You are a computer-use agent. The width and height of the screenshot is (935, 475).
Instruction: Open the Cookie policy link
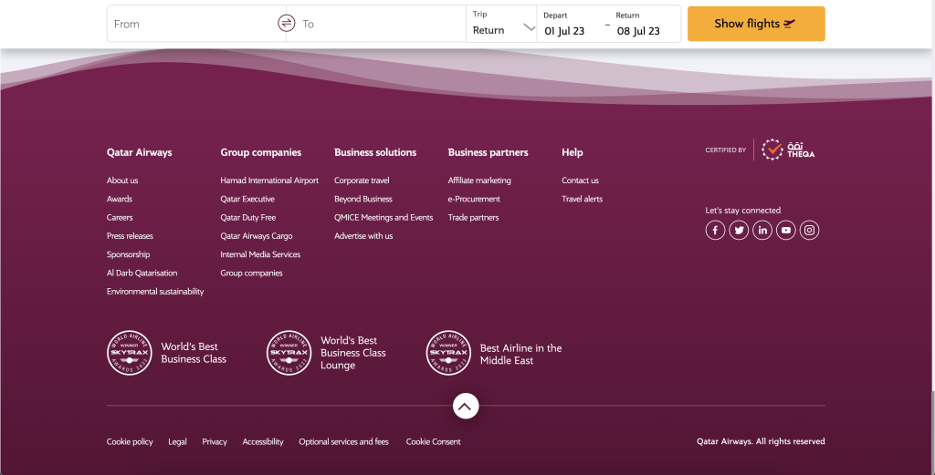coord(130,441)
